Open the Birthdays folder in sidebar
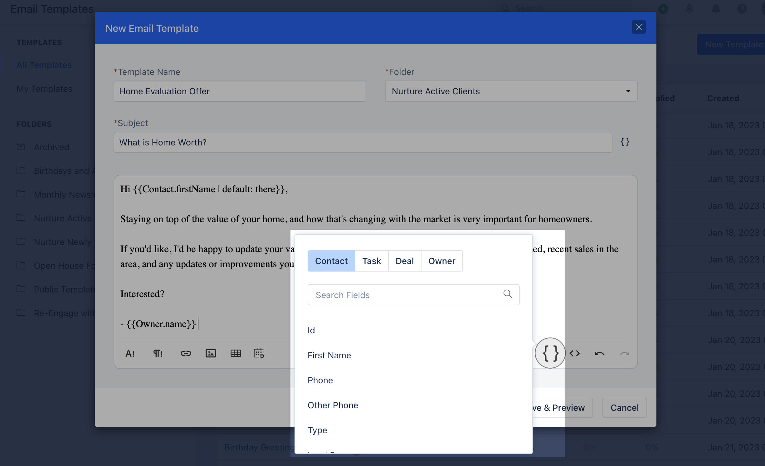This screenshot has height=466, width=765. pos(56,170)
